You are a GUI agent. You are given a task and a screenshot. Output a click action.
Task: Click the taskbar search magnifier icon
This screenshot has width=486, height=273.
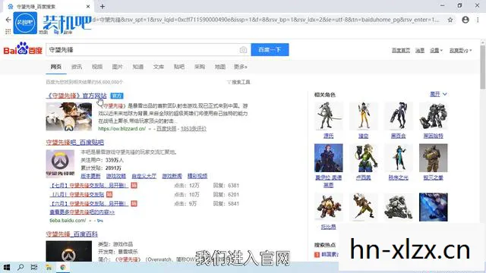tap(21, 267)
